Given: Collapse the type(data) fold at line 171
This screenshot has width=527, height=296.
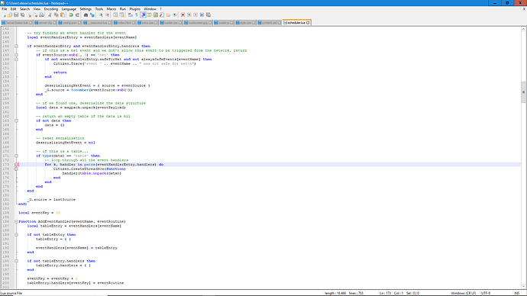Looking at the screenshot, I should click(x=16, y=156).
